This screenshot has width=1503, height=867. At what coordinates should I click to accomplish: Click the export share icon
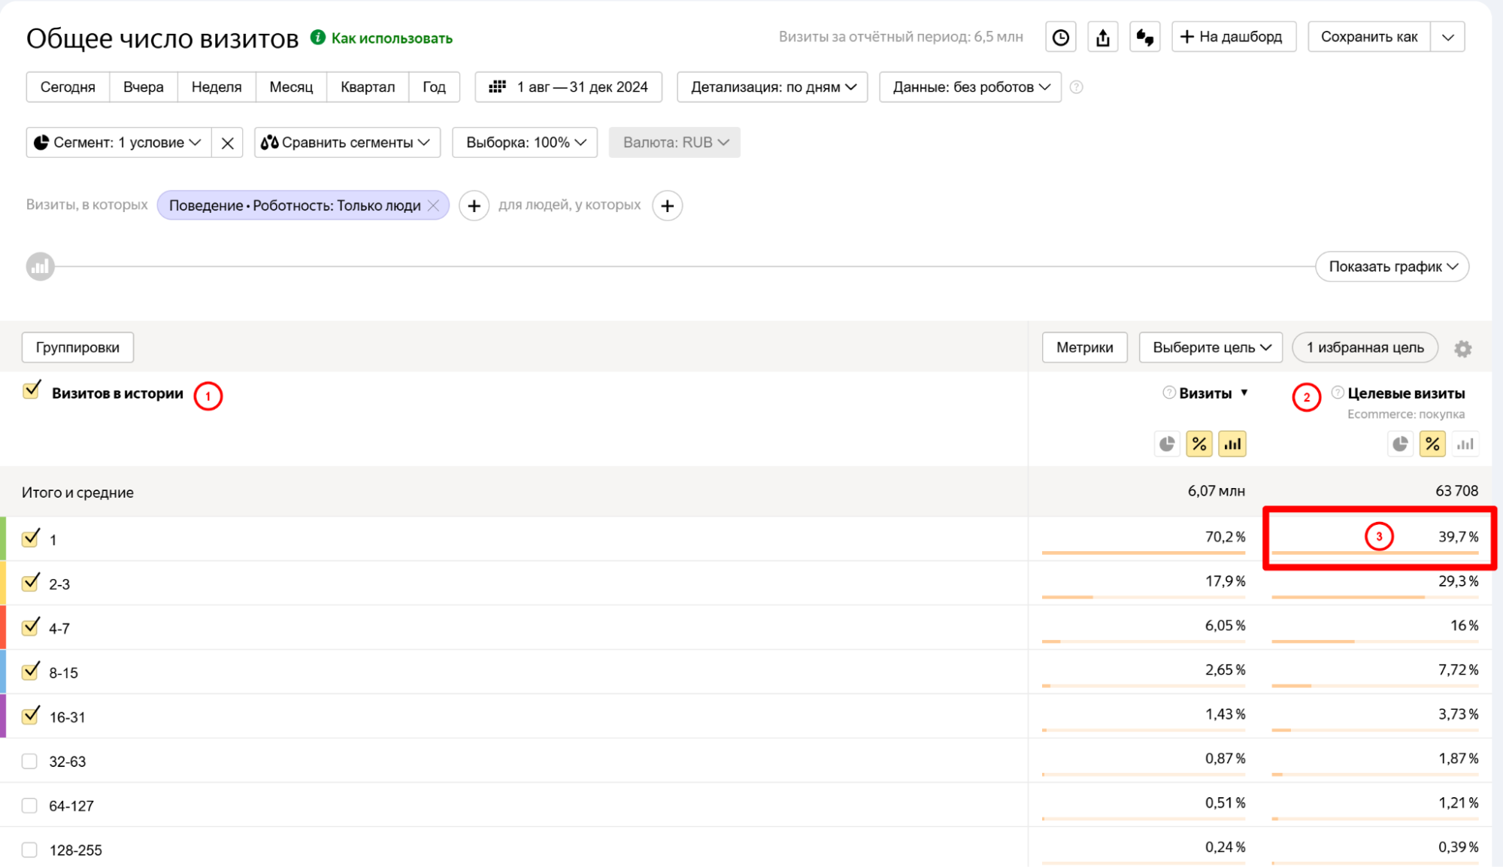point(1102,37)
